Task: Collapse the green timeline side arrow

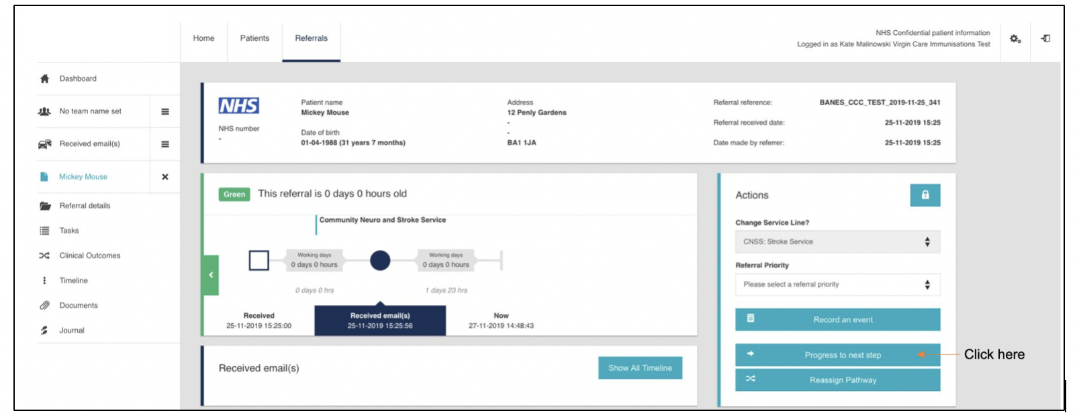Action: point(211,275)
